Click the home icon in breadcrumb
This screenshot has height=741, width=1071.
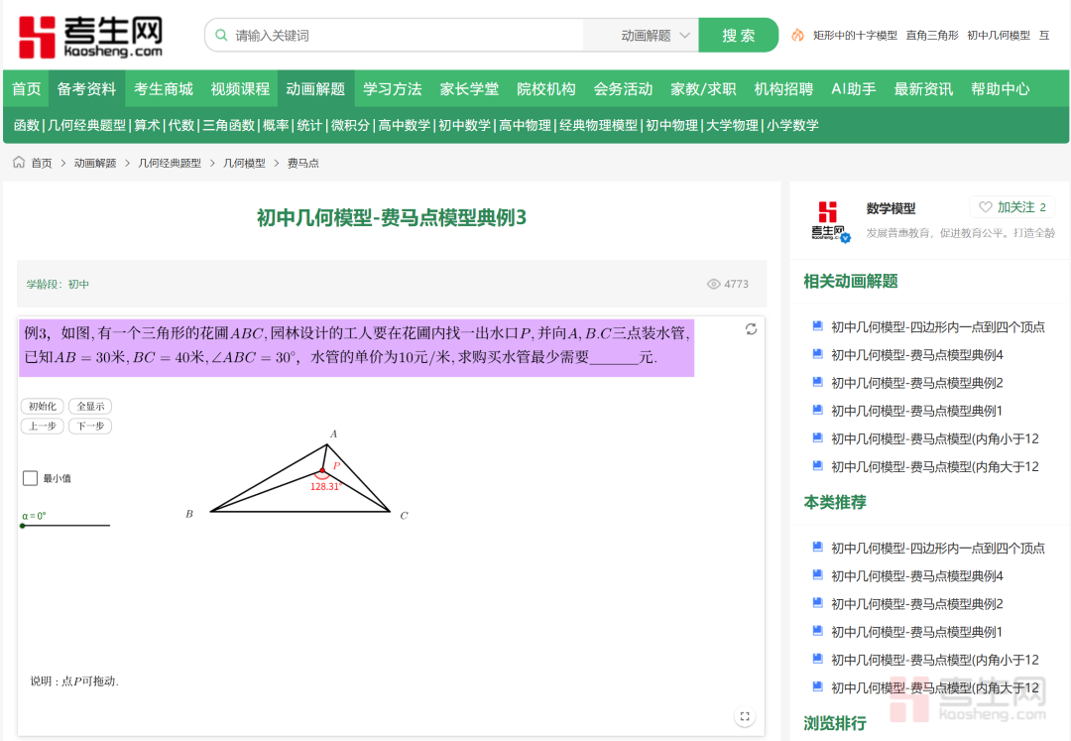pyautogui.click(x=19, y=163)
